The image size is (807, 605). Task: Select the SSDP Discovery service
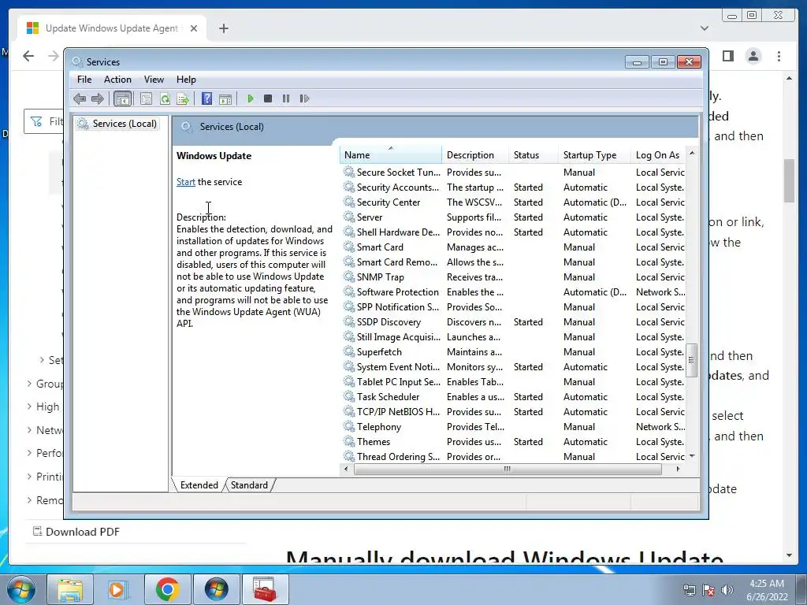pos(513,322)
